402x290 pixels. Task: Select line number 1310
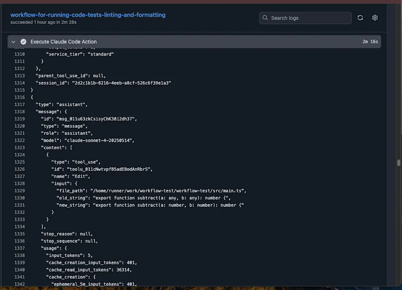click(20, 54)
